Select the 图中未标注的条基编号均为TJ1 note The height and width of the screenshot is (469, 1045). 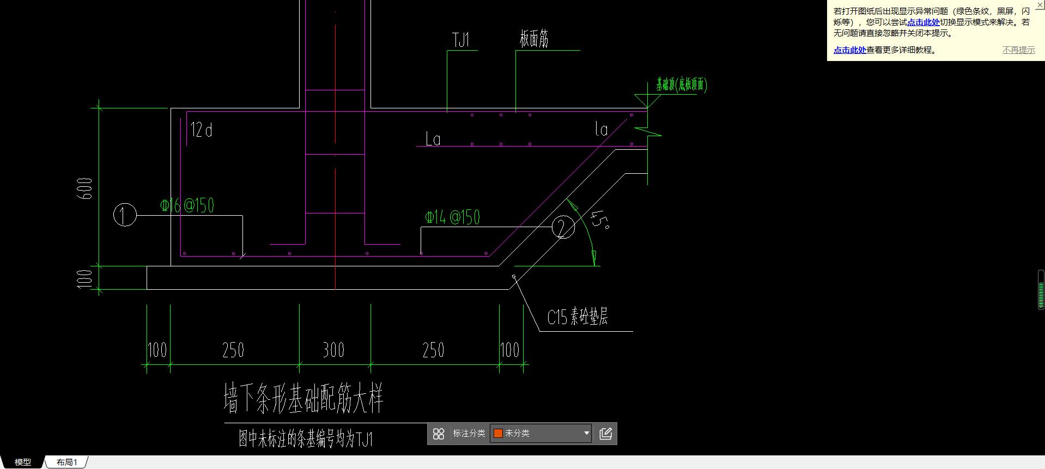[306, 438]
